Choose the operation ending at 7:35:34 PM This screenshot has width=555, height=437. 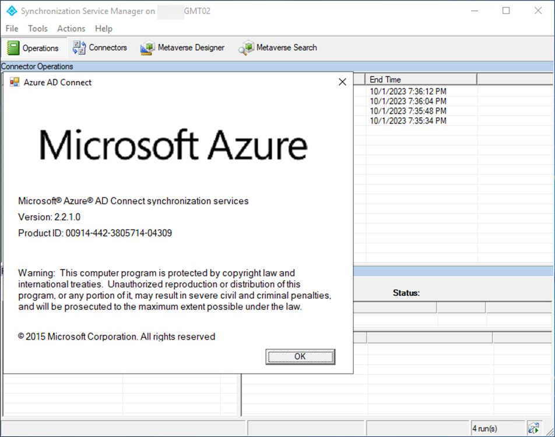pos(408,121)
